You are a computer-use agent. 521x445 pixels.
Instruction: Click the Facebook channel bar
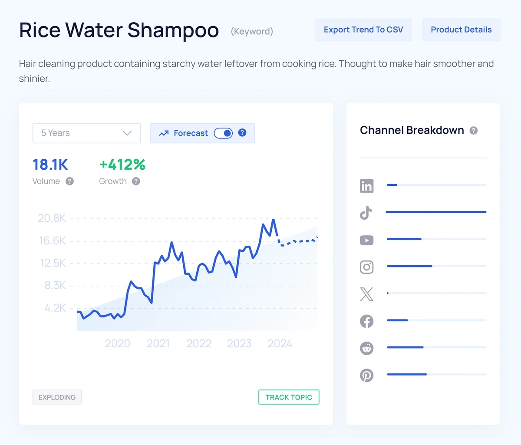(436, 320)
